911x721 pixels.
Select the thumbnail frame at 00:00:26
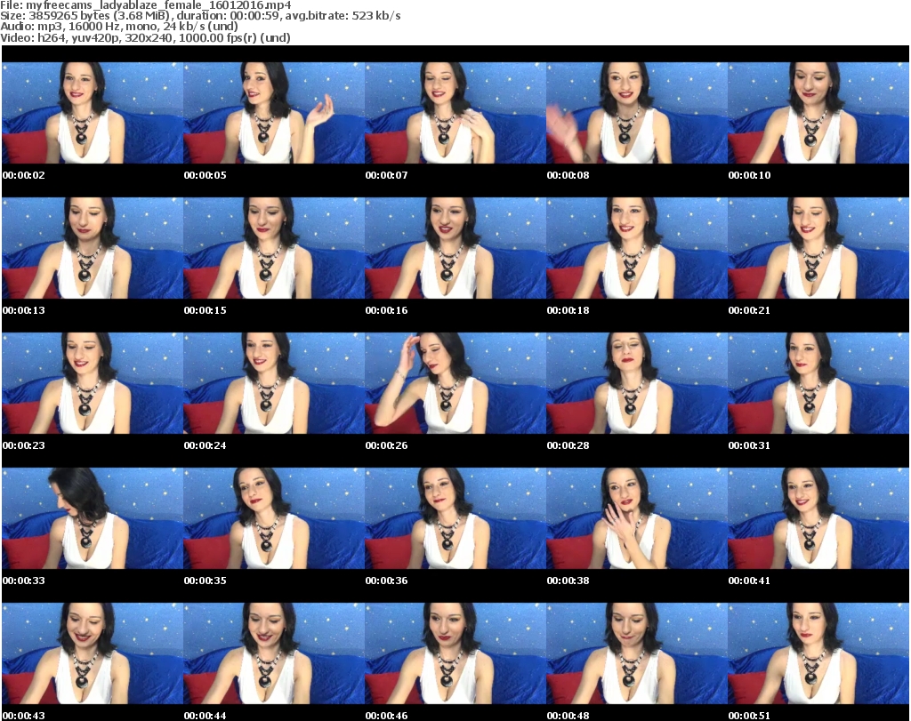455,383
